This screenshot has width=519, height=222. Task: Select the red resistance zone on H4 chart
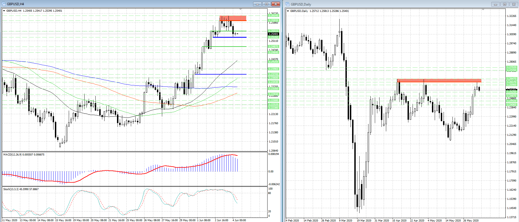coord(233,18)
